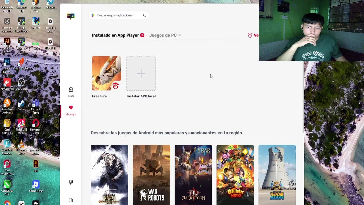The height and width of the screenshot is (205, 364).
Task: Click the MSI App Player logo icon
Action: (71, 16)
